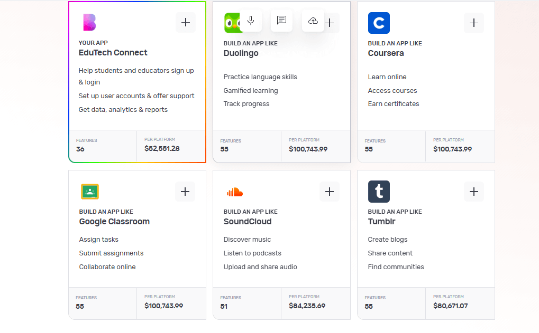Click 'Earn certificates' text
Viewport: 539px width, 333px height.
(x=394, y=104)
